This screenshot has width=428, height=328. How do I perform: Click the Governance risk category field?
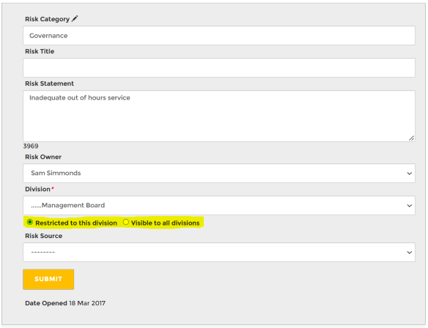(x=219, y=36)
